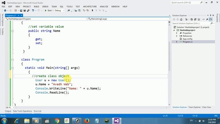Toggle a bookmark with the bookmark icon
This screenshot has height=124, width=220.
(92, 11)
